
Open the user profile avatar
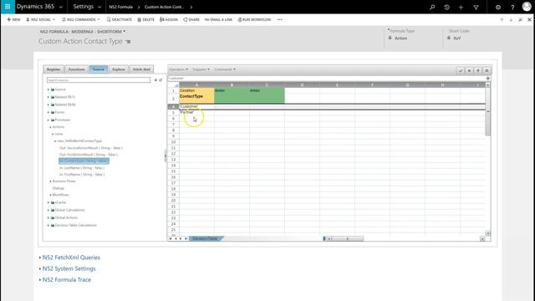[527, 7]
